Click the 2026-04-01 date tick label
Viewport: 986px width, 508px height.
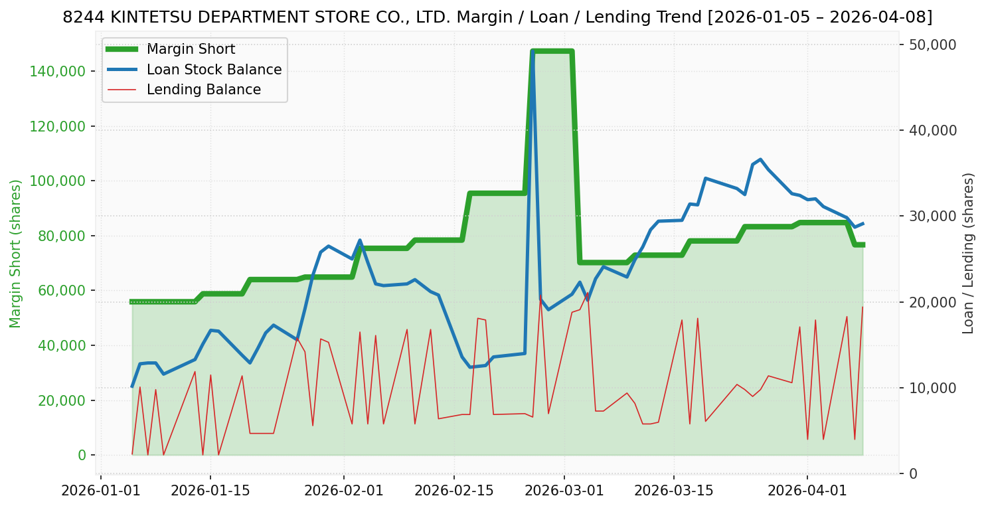click(x=807, y=490)
